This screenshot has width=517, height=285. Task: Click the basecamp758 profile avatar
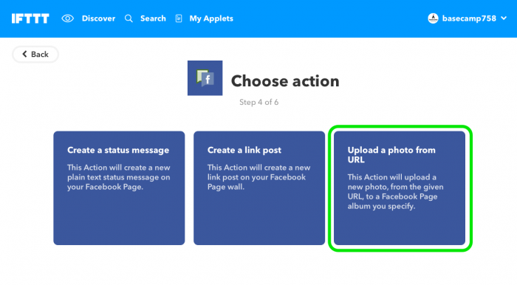[433, 18]
